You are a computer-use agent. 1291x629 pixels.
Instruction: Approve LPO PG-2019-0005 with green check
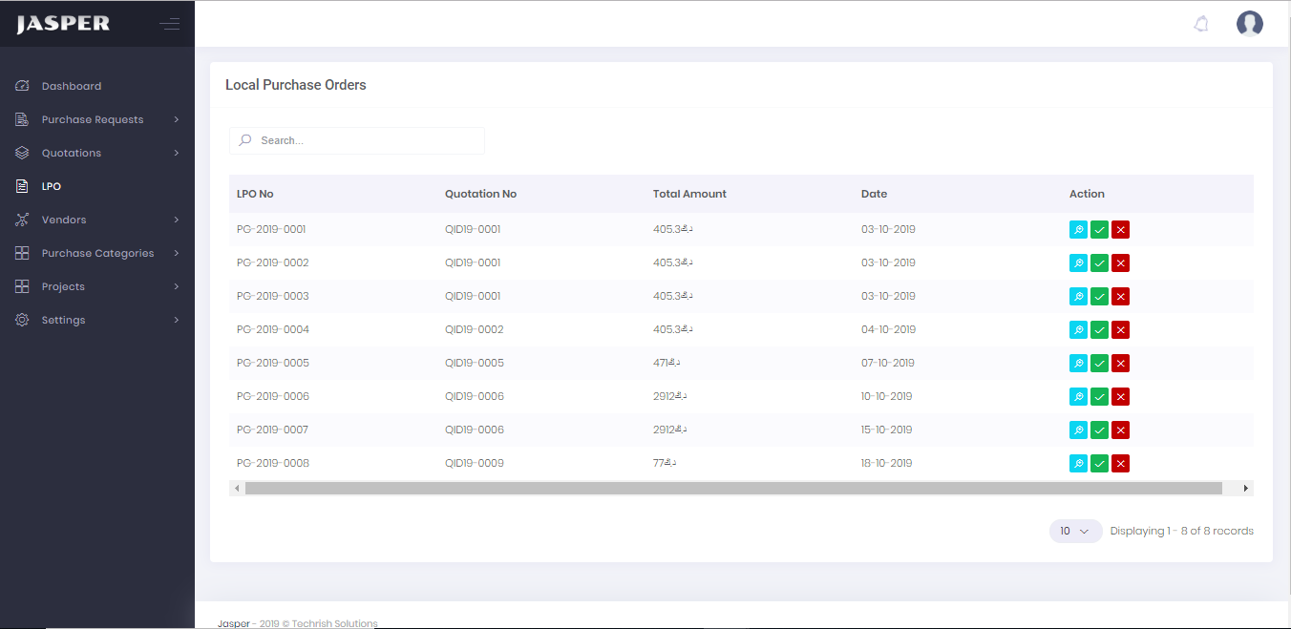[x=1100, y=363]
